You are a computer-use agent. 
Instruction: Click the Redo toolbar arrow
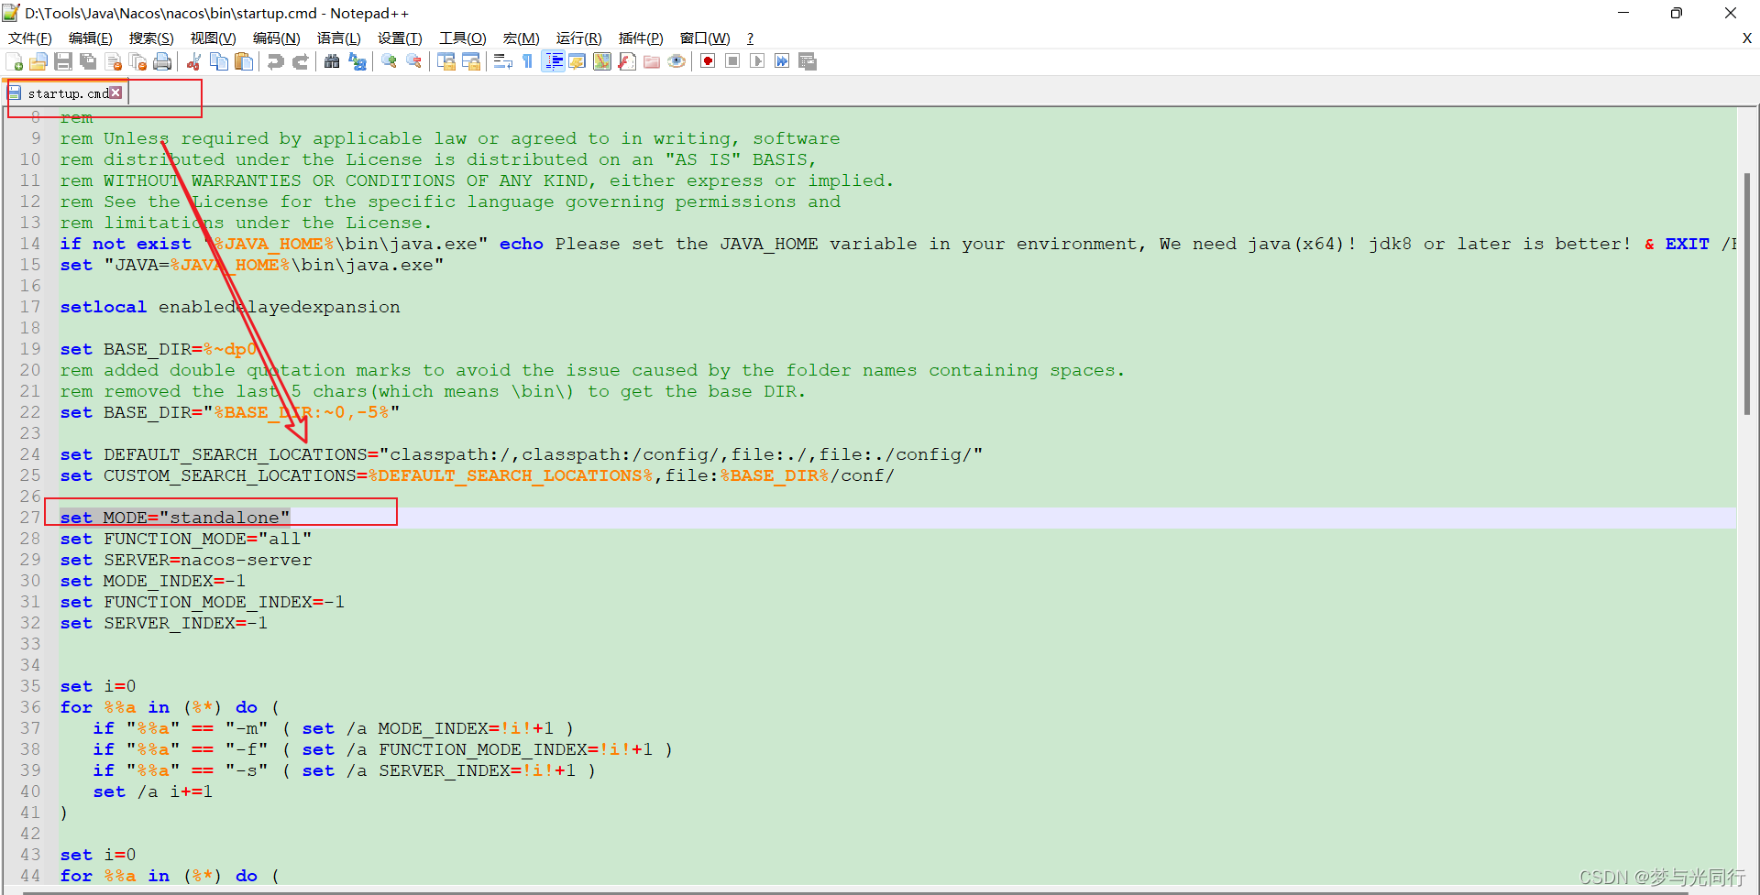[x=300, y=61]
